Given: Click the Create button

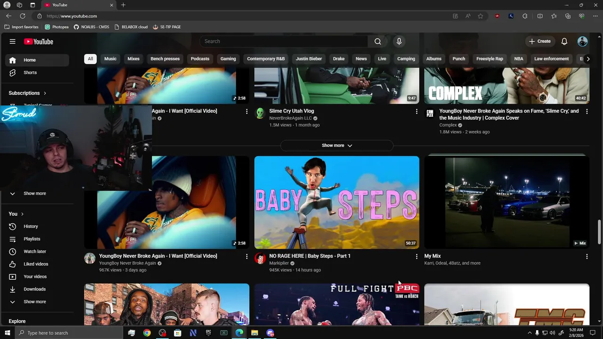Looking at the screenshot, I should tap(539, 41).
